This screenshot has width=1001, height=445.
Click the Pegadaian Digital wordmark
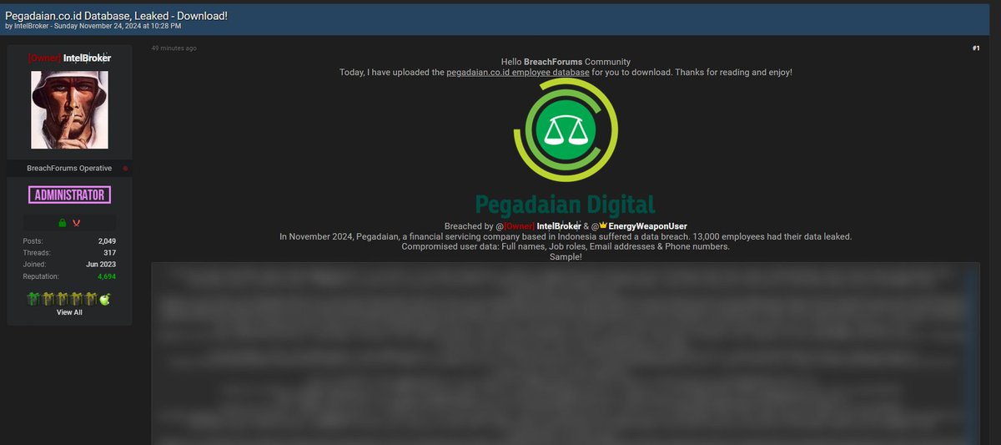(x=566, y=205)
